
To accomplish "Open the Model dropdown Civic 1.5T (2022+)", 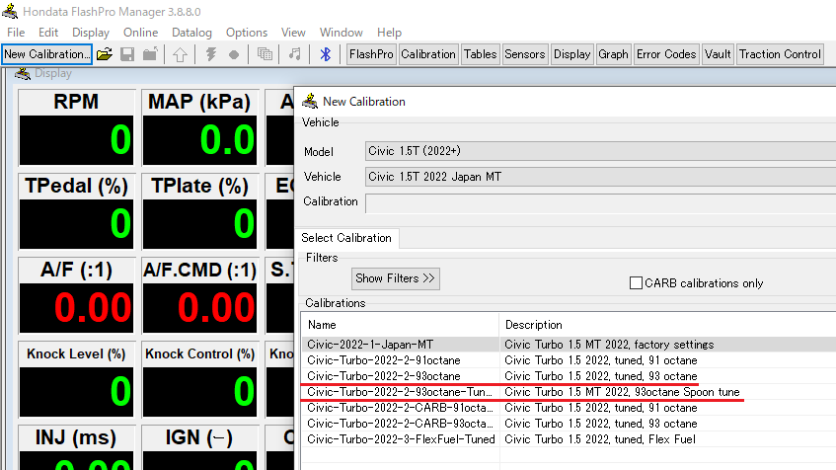I will pyautogui.click(x=600, y=151).
